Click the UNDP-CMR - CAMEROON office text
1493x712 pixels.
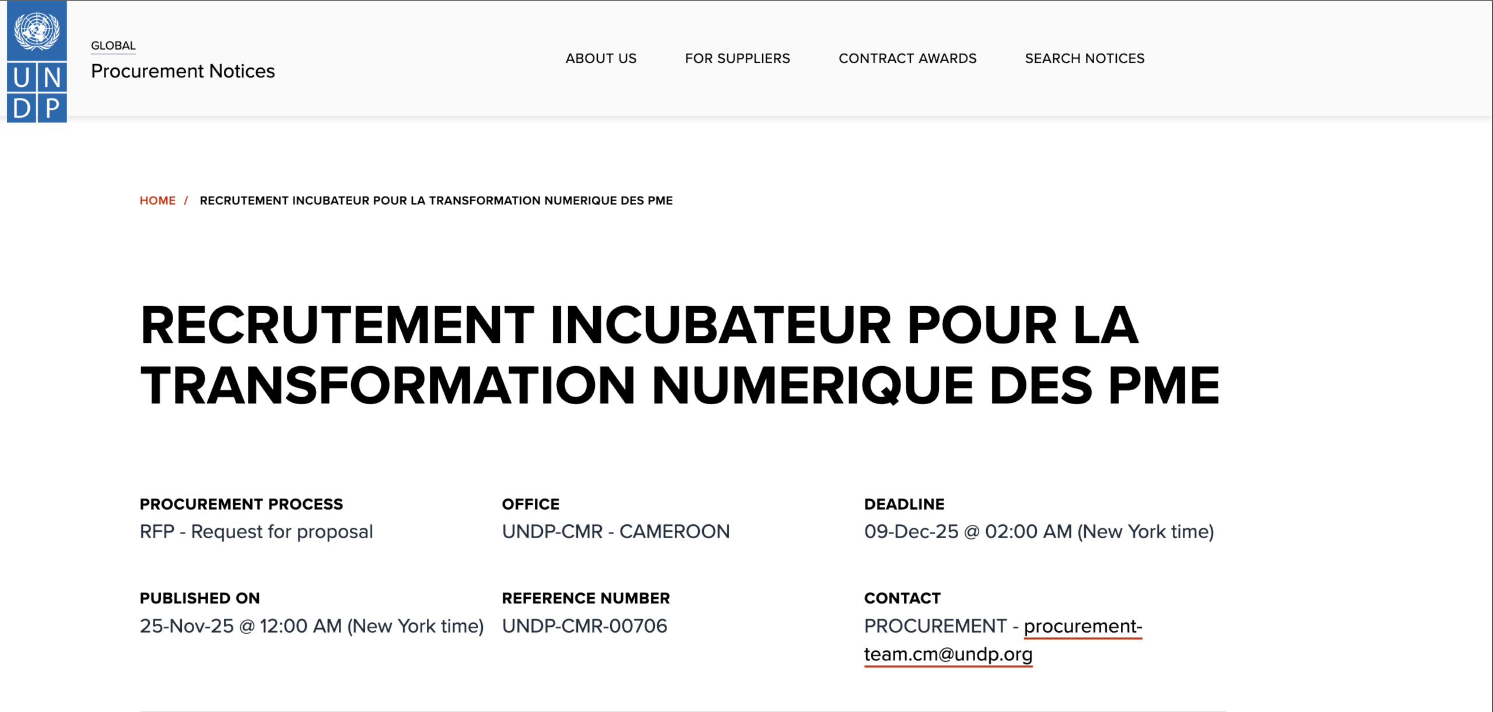(x=615, y=532)
